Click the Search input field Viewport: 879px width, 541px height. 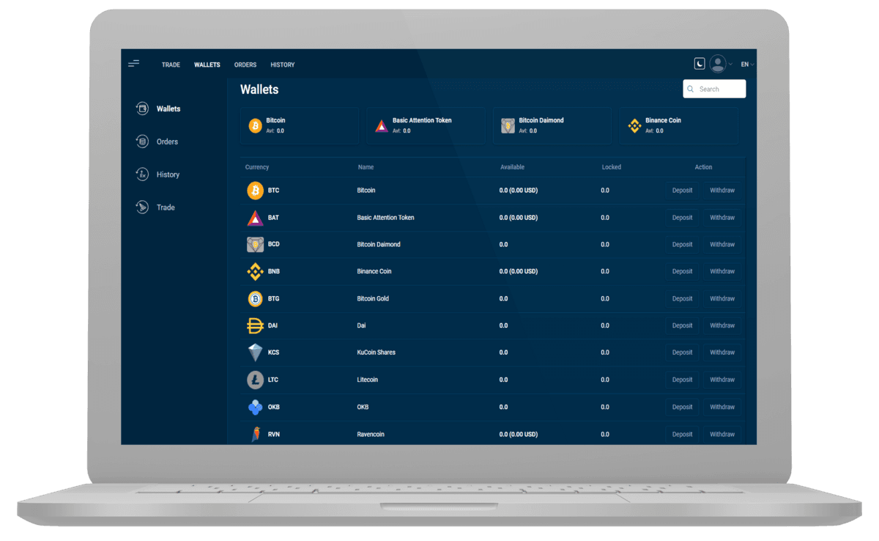[x=714, y=89]
